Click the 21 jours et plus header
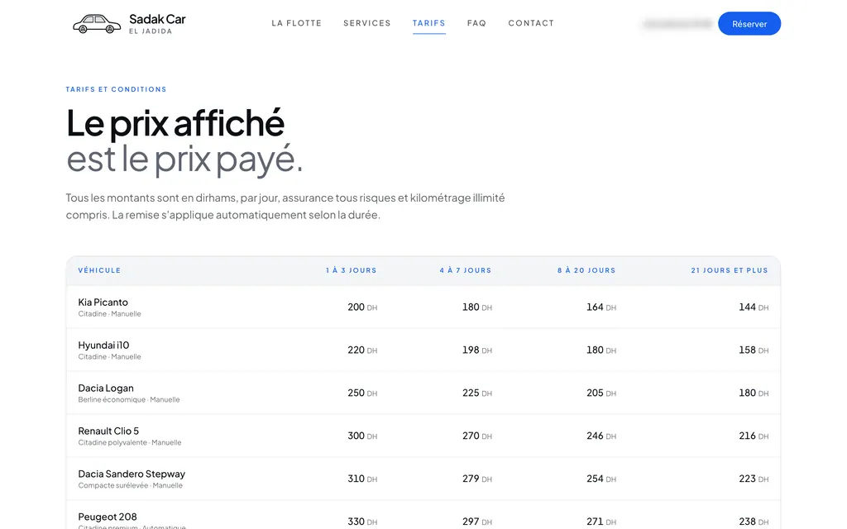 click(730, 270)
